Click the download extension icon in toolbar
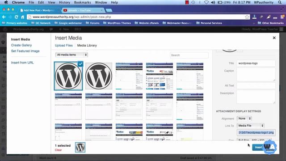The image size is (286, 161). point(254,17)
